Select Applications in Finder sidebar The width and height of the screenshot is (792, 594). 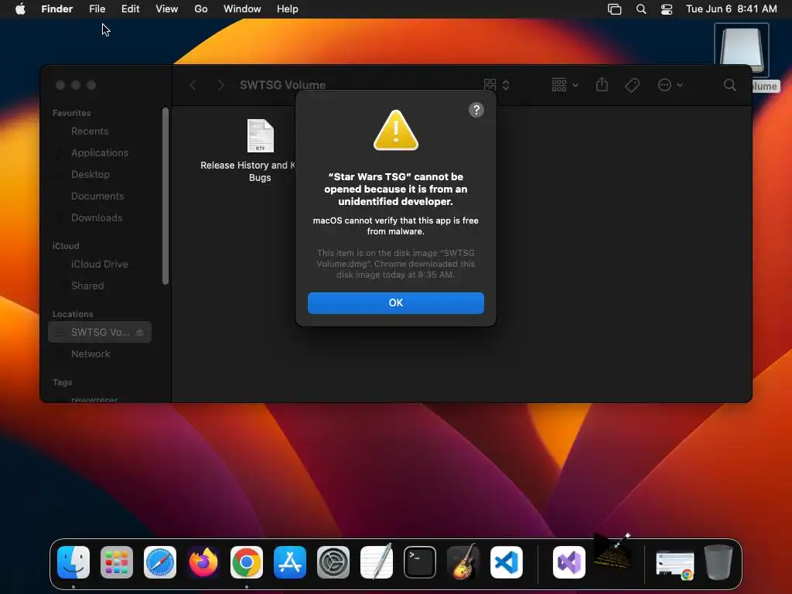point(100,152)
